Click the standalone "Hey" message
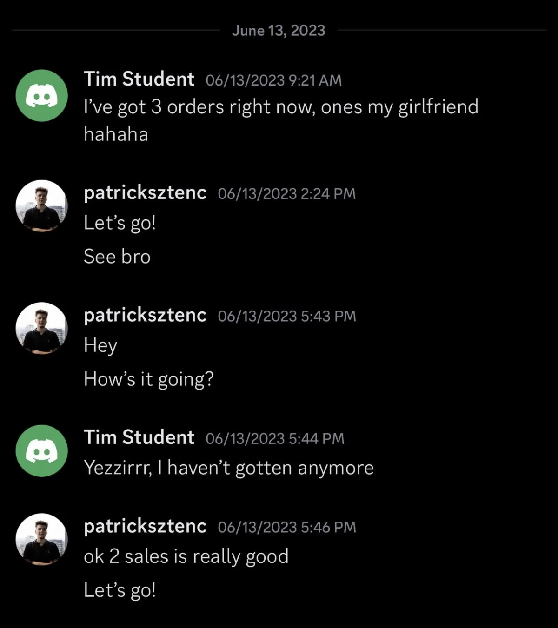558x628 pixels. pyautogui.click(x=100, y=346)
